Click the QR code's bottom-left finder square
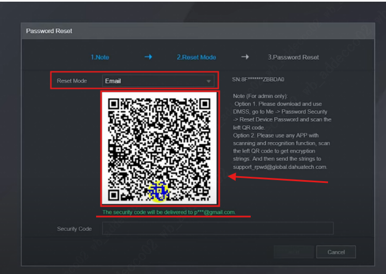The image size is (386, 274). coord(114,195)
